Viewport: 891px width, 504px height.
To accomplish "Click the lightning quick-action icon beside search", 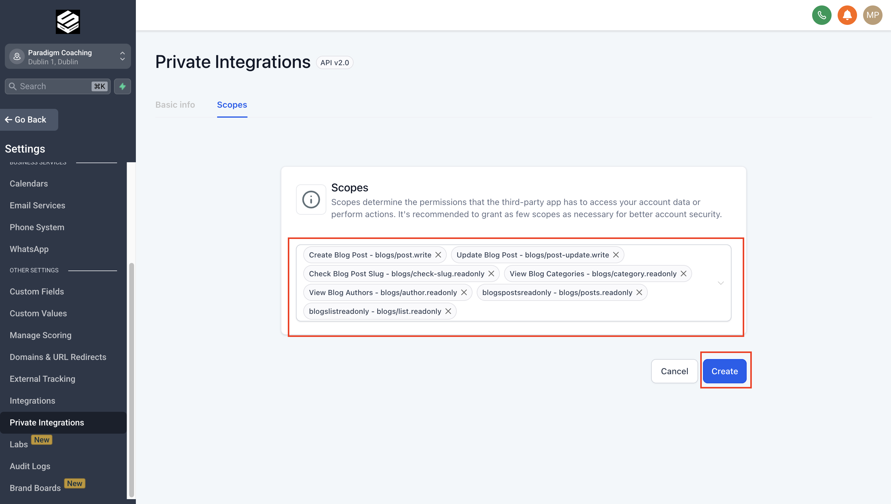I will point(122,86).
